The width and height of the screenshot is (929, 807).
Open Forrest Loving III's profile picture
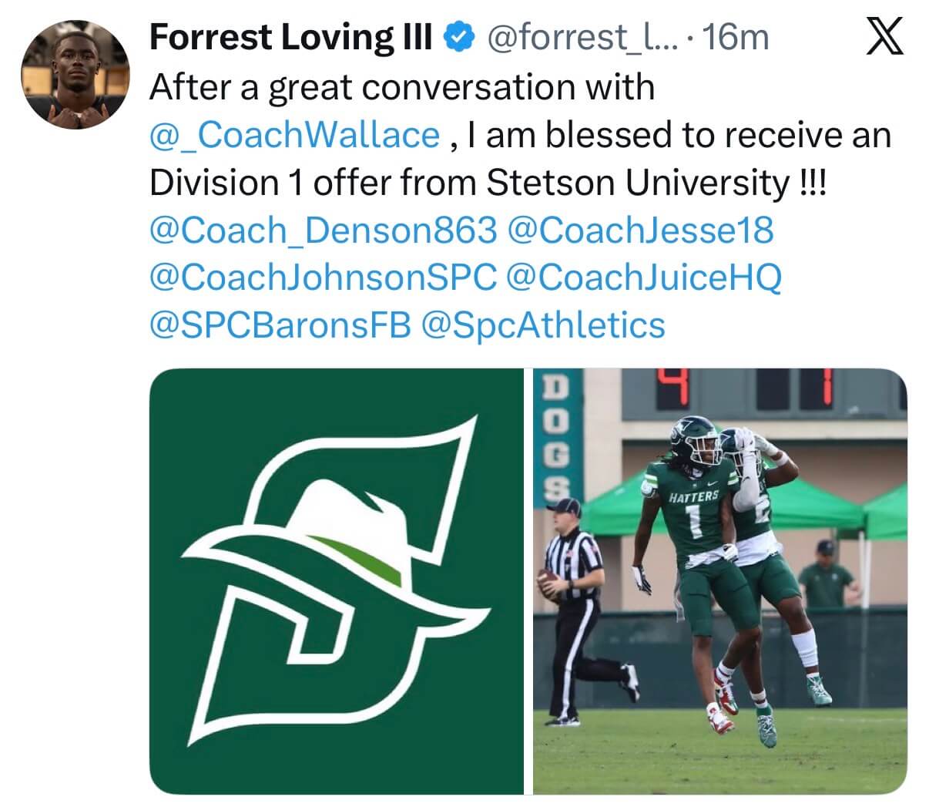[74, 74]
